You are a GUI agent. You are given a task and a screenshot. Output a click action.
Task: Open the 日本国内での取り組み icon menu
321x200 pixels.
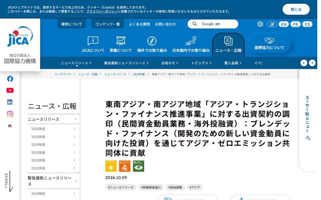pos(191,44)
